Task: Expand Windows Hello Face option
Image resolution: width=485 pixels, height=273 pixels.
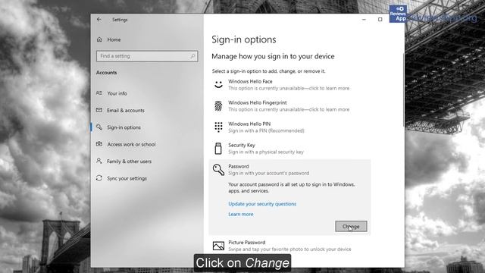Action: (289, 85)
